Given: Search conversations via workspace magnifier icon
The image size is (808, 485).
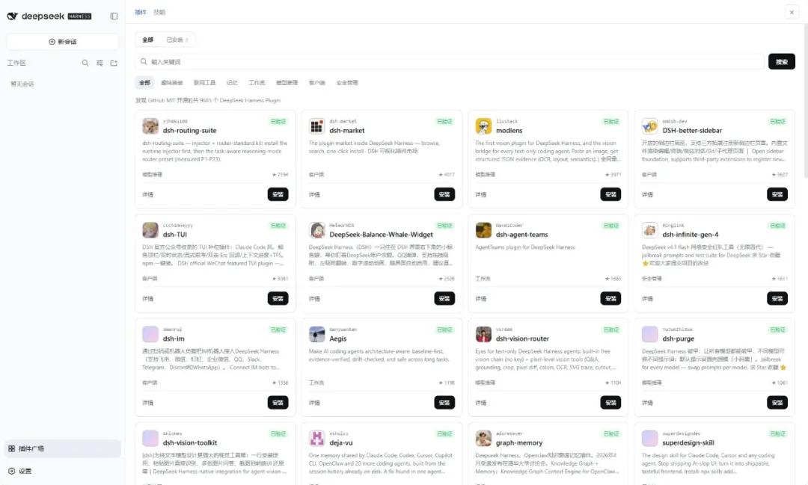Looking at the screenshot, I should click(85, 63).
